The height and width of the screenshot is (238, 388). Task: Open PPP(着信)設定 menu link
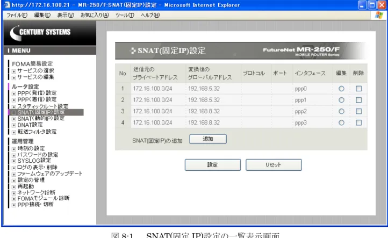click(x=37, y=99)
